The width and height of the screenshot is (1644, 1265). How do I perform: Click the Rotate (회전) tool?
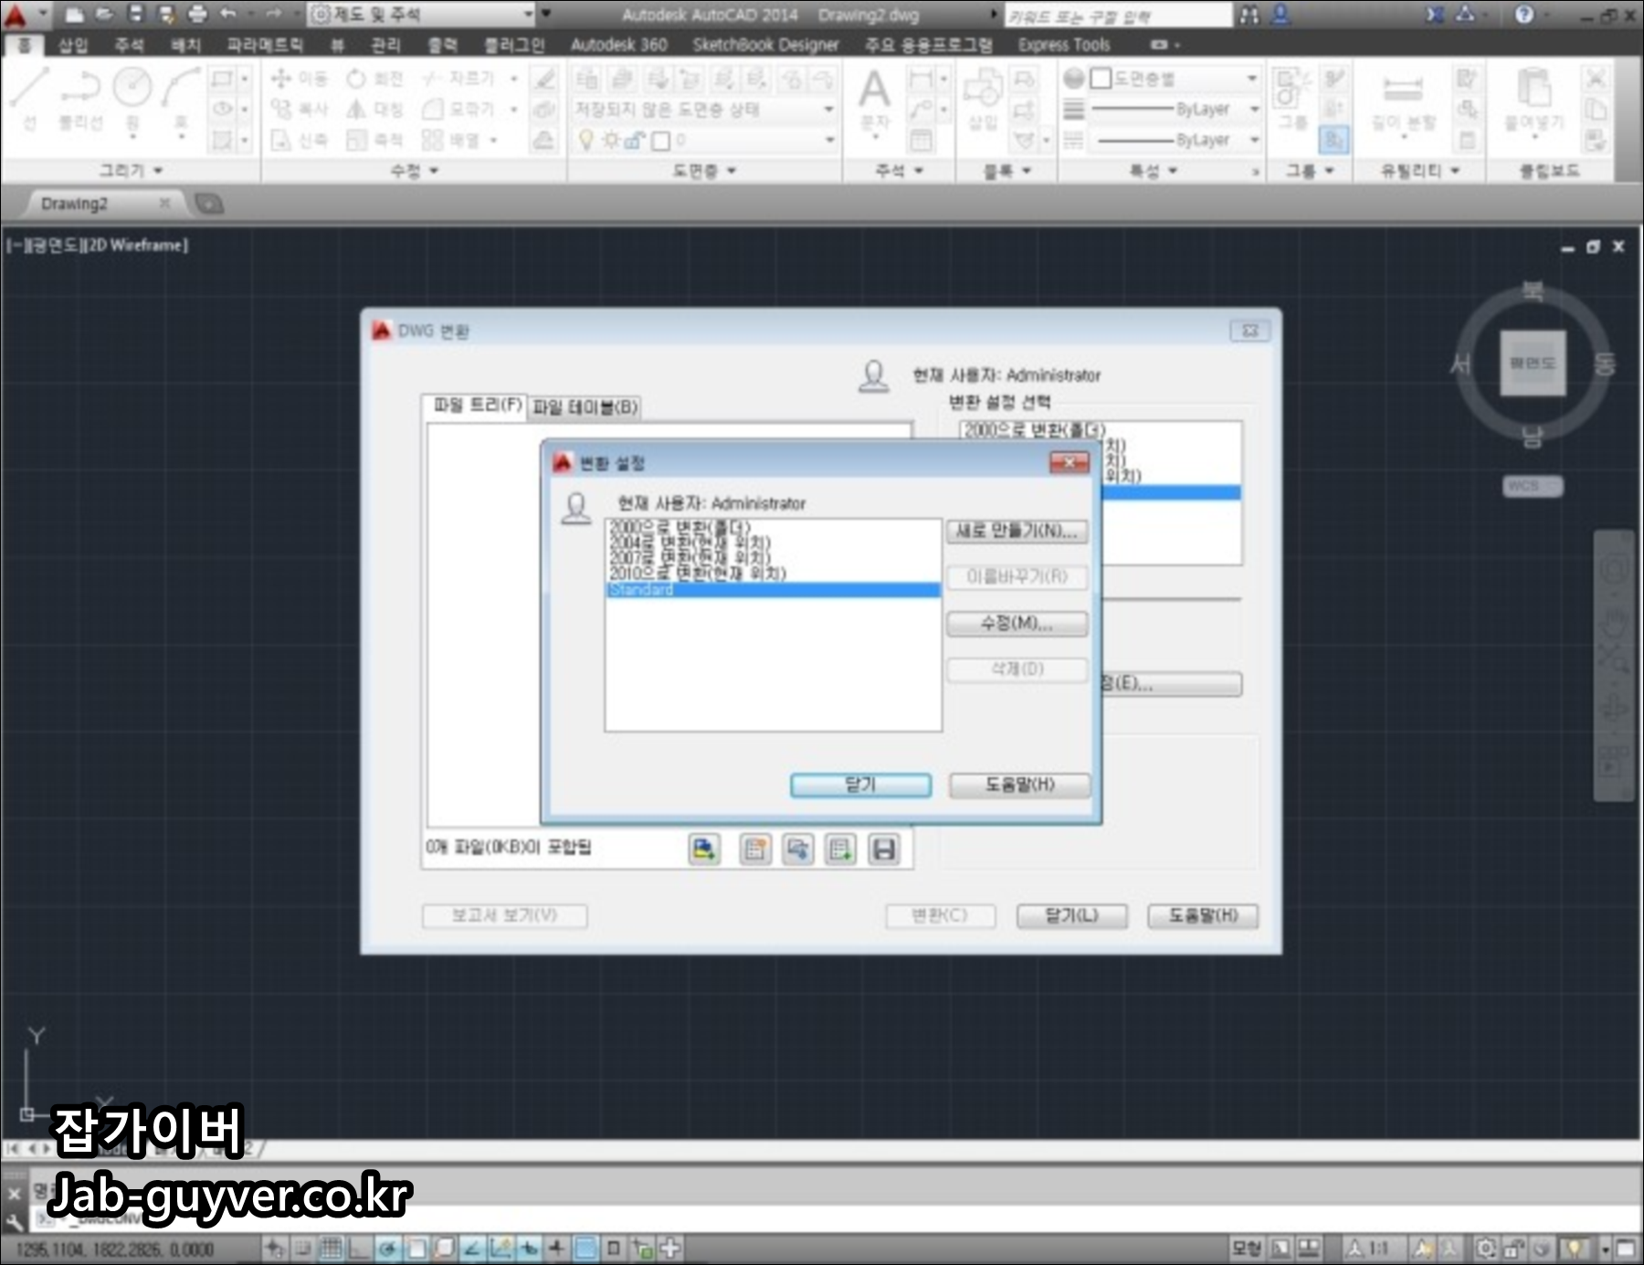[374, 79]
